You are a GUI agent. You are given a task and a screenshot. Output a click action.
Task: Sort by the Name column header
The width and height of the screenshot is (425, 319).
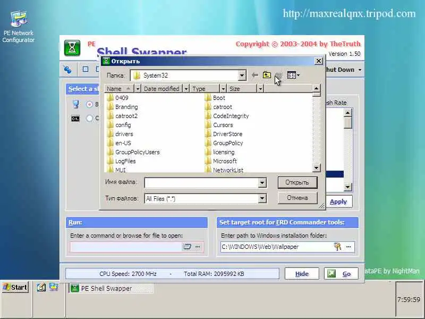click(119, 88)
